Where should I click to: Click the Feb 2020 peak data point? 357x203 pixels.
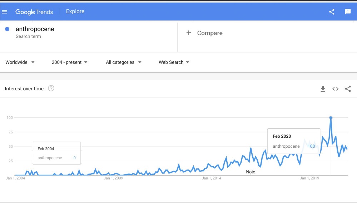331,118
